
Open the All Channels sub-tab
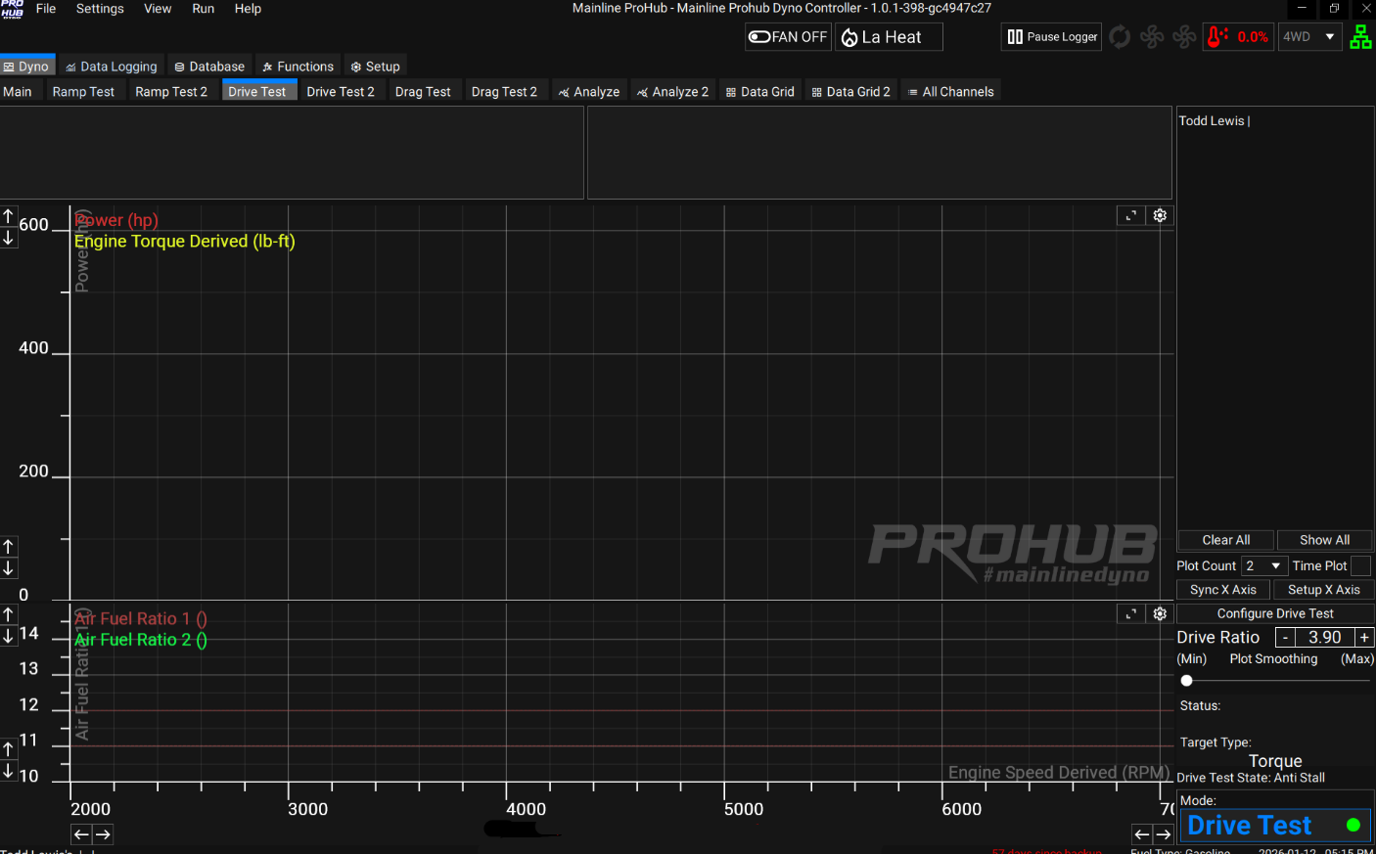(951, 92)
